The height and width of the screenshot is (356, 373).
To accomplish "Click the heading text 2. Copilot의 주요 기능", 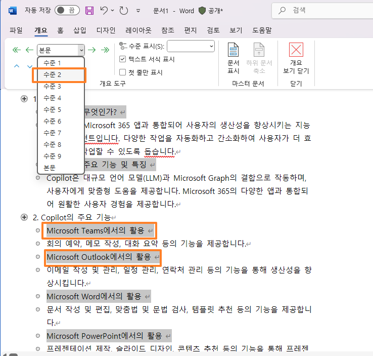I will [72, 218].
